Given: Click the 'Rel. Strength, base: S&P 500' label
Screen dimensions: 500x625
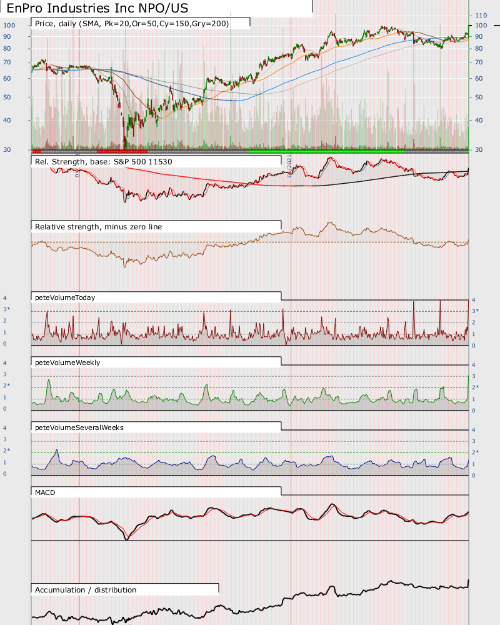Looking at the screenshot, I should click(104, 162).
